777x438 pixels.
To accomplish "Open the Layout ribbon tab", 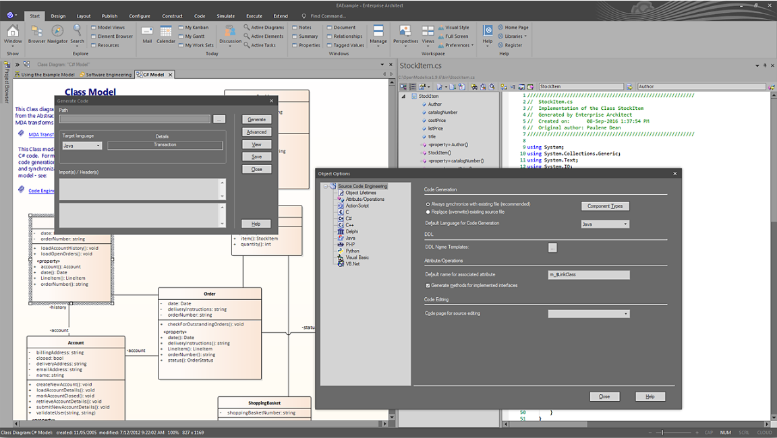I will 83,16.
